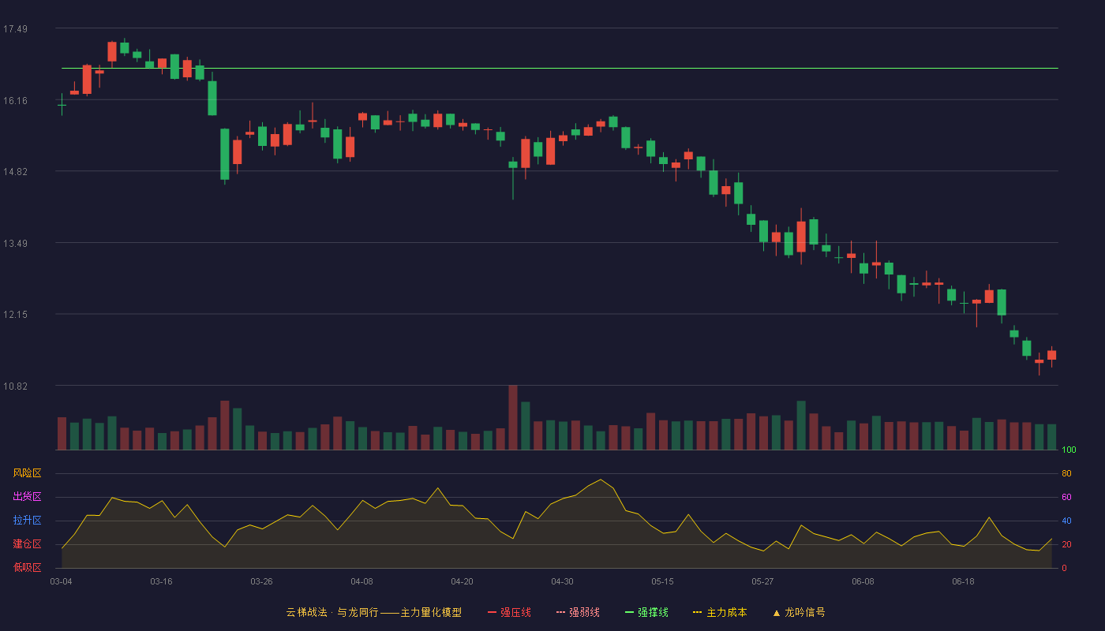1105x631 pixels.
Task: Click the 出货区 zone label
Action: 27,497
